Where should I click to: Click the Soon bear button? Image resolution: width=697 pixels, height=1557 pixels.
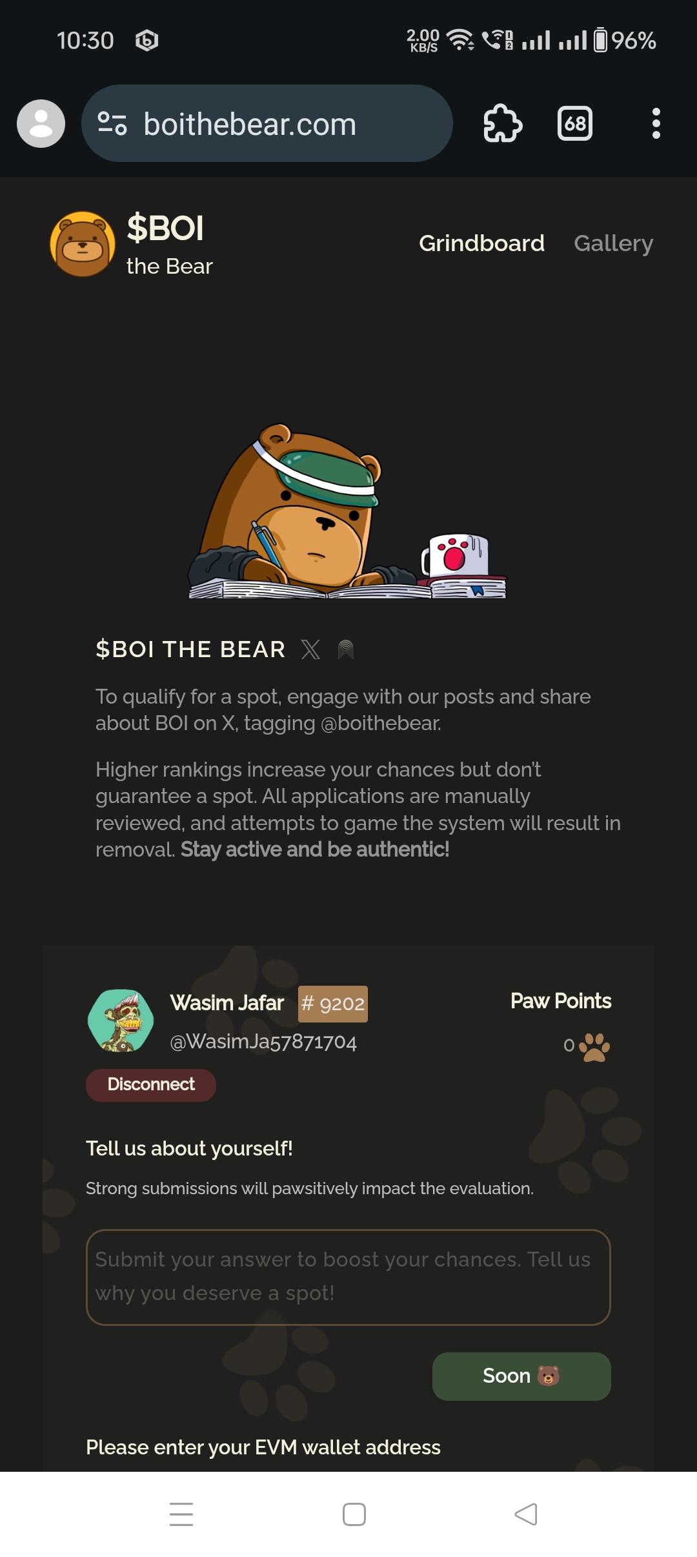pyautogui.click(x=521, y=1376)
